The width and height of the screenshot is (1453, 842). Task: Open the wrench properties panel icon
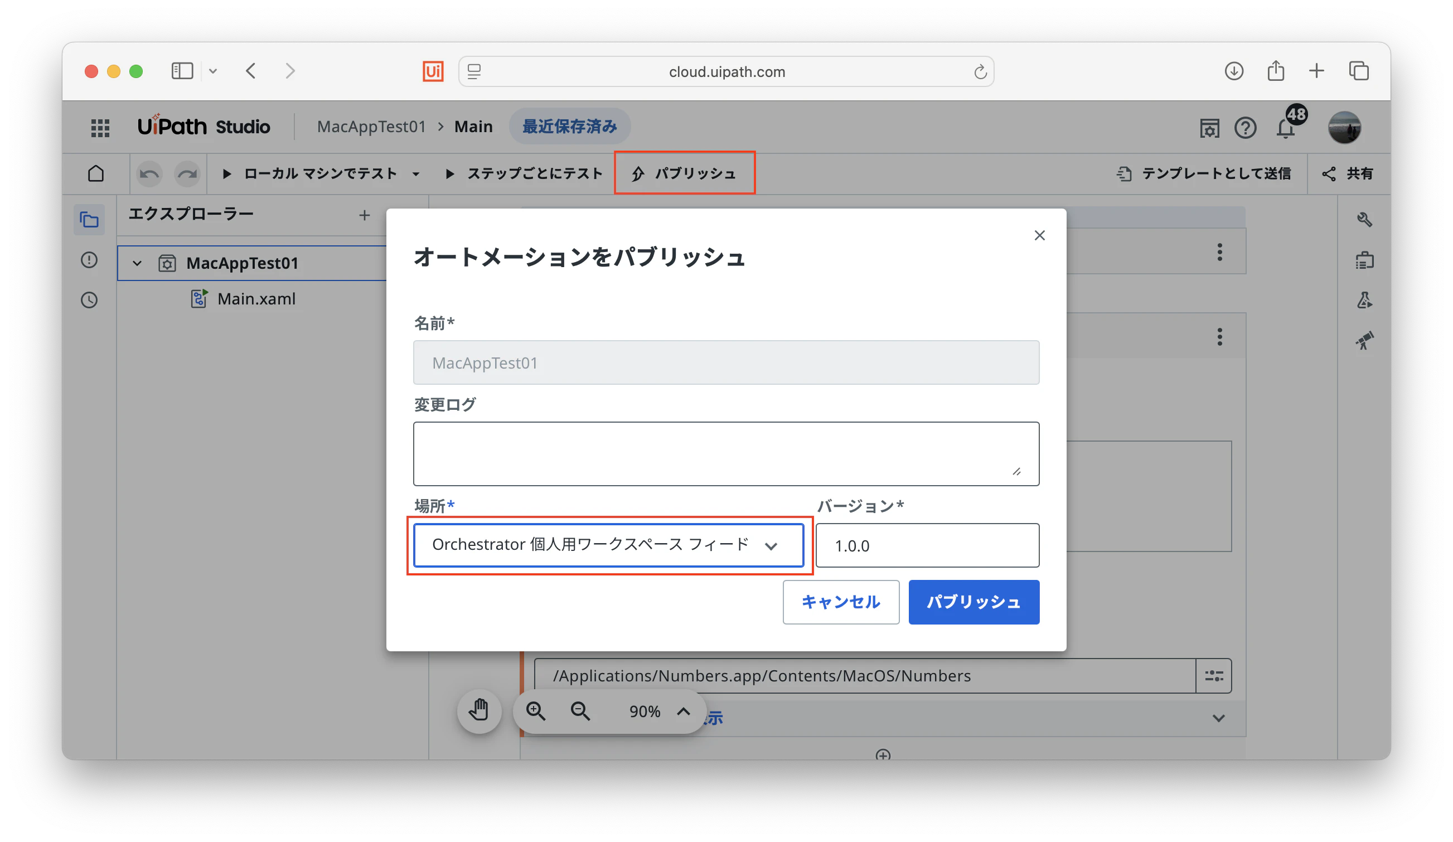click(1364, 219)
